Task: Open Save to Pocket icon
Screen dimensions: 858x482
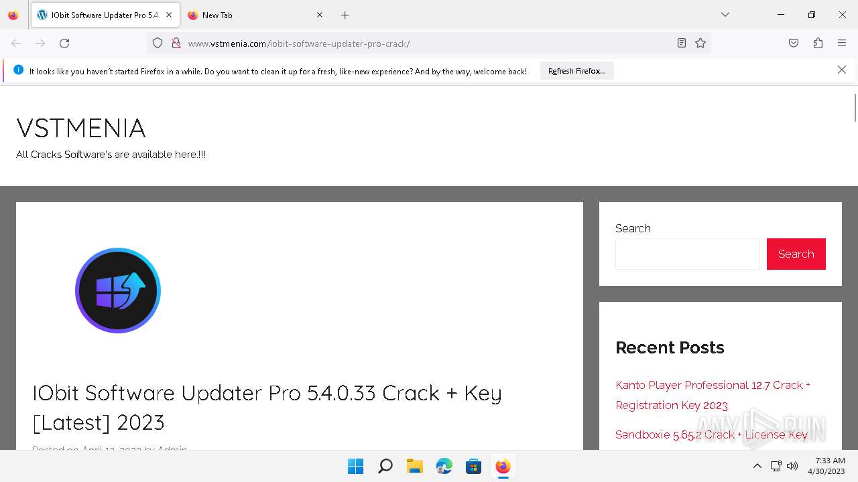Action: pos(794,44)
